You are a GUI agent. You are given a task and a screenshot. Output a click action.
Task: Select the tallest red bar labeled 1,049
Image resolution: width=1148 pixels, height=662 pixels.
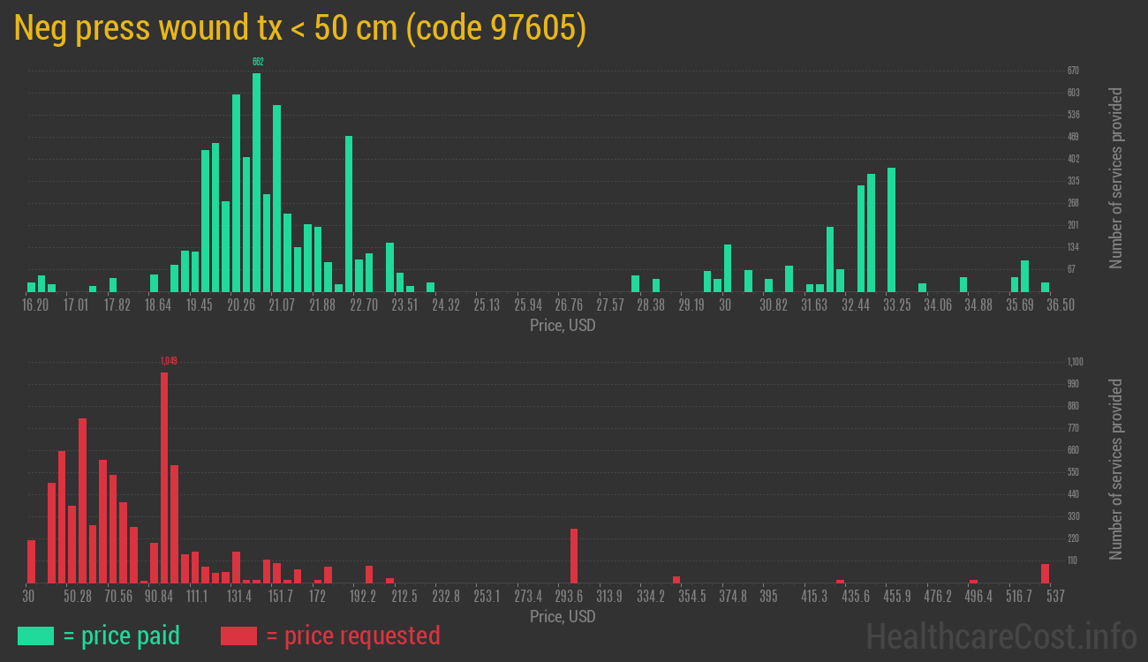coord(164,477)
